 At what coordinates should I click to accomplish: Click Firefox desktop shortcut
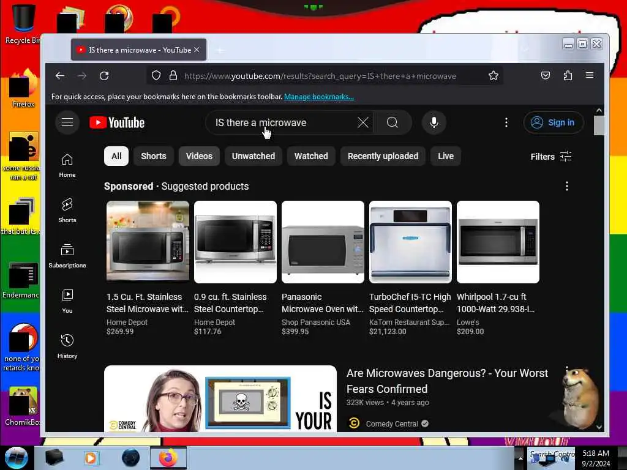tap(23, 89)
